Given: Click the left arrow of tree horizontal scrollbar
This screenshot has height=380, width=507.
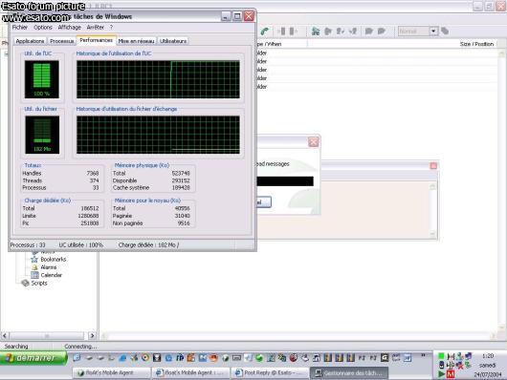Looking at the screenshot, I should pyautogui.click(x=5, y=336).
